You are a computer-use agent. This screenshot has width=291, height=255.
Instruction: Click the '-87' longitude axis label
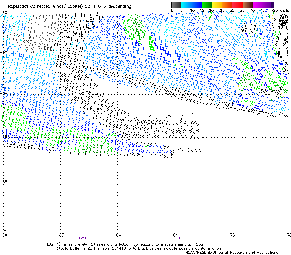[60, 235]
